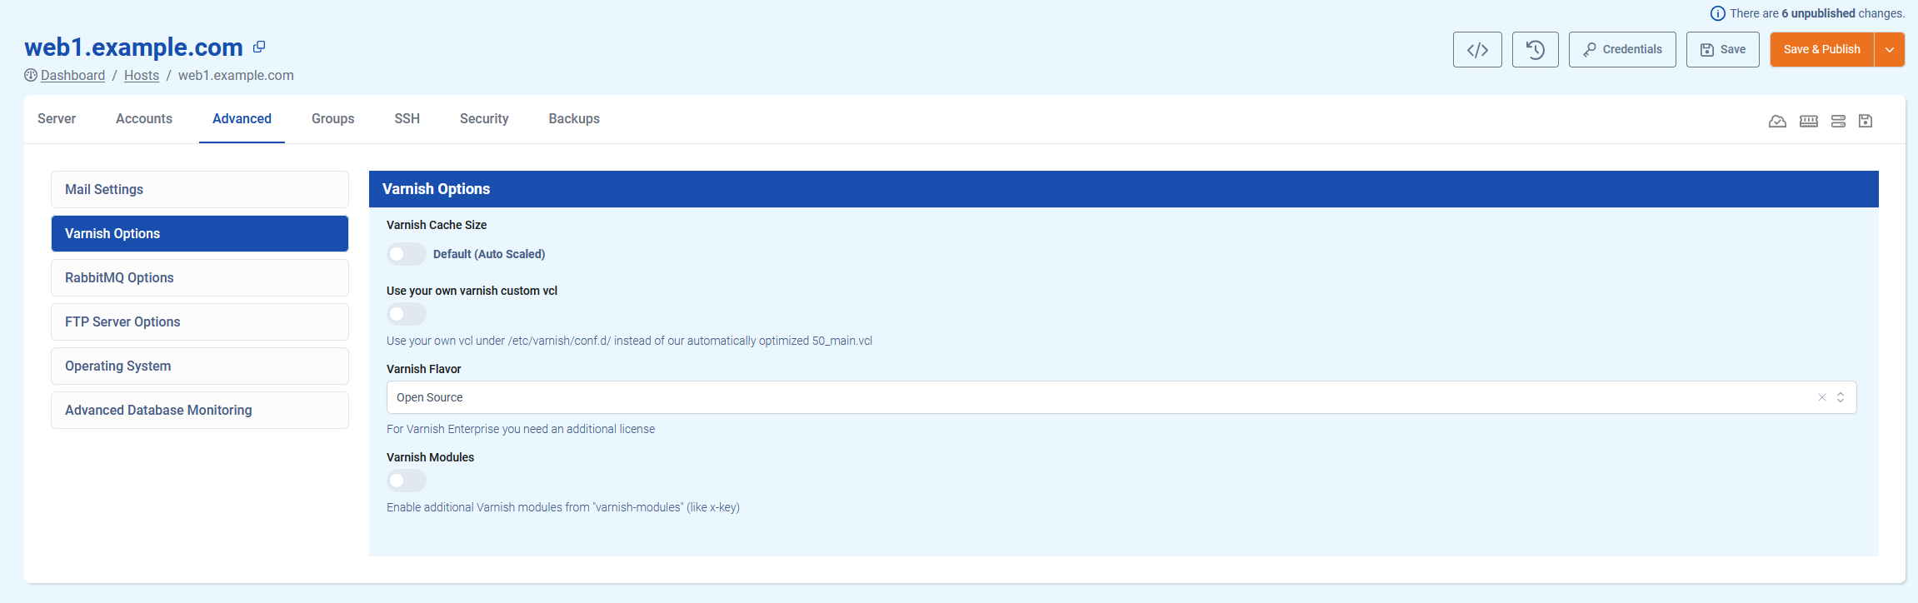Viewport: 1918px width, 603px height.
Task: Click the floppy disk icon in tab bar
Action: pos(1866,122)
